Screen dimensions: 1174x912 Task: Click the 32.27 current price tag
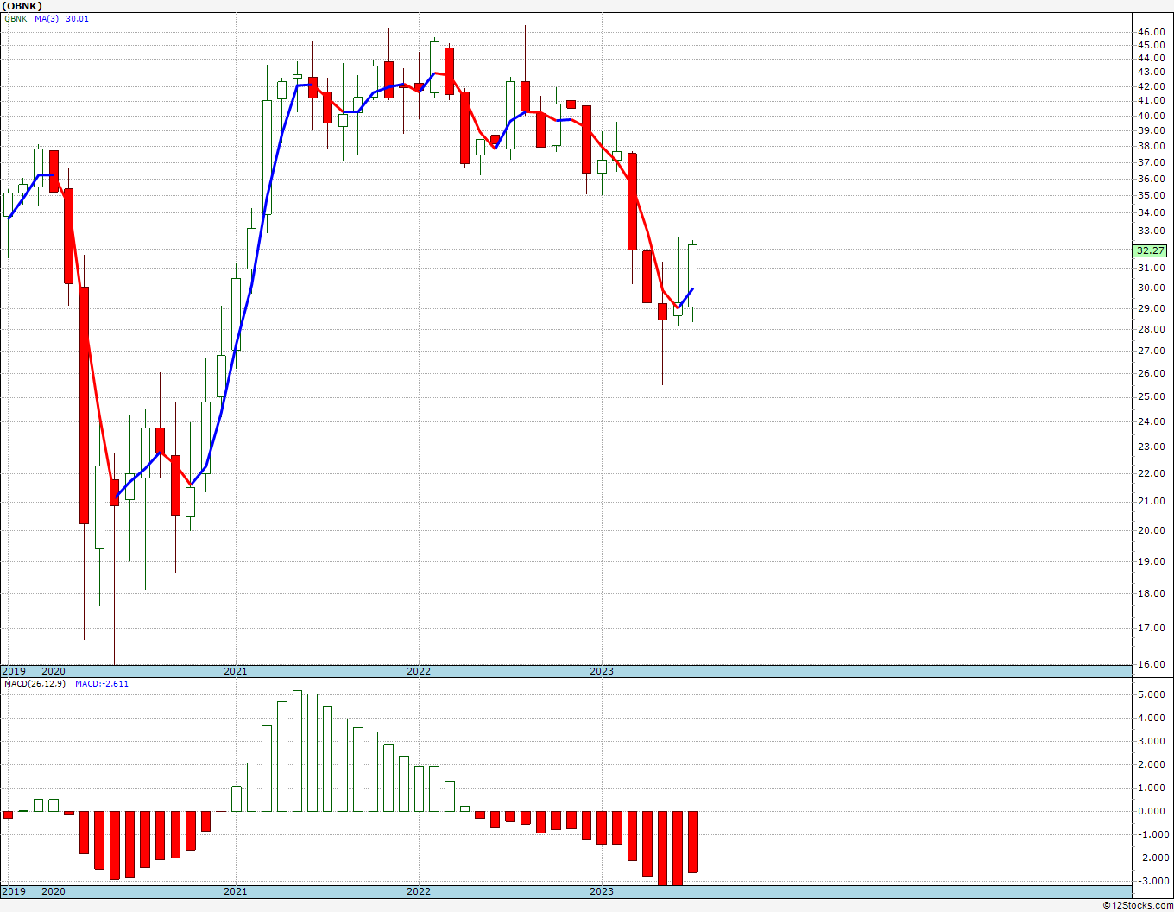pyautogui.click(x=1150, y=250)
